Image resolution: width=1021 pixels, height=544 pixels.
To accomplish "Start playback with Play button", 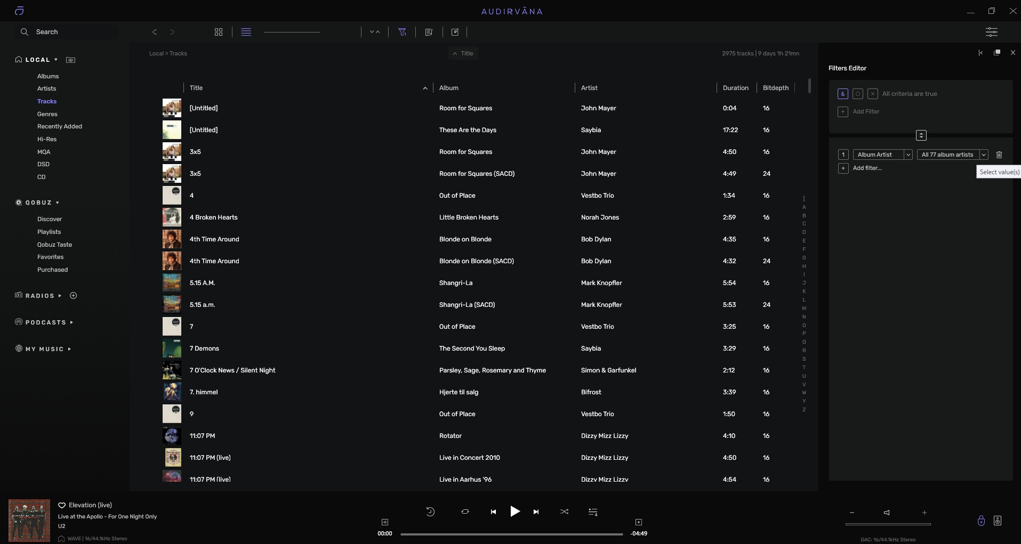I will pyautogui.click(x=514, y=511).
